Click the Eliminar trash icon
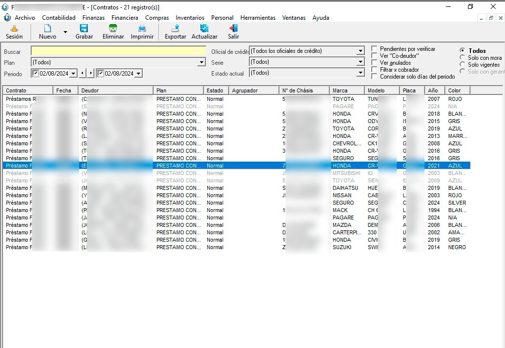The height and width of the screenshot is (348, 505). (x=113, y=29)
